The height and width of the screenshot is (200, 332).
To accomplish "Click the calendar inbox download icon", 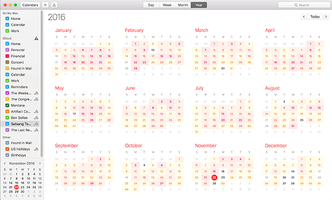I will tap(54, 5).
